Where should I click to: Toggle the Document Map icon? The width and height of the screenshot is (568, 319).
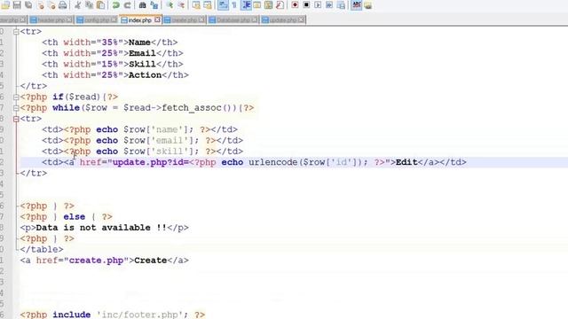(x=268, y=5)
